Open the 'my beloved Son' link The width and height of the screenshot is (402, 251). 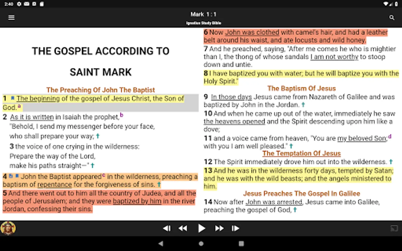pyautogui.click(x=362, y=138)
